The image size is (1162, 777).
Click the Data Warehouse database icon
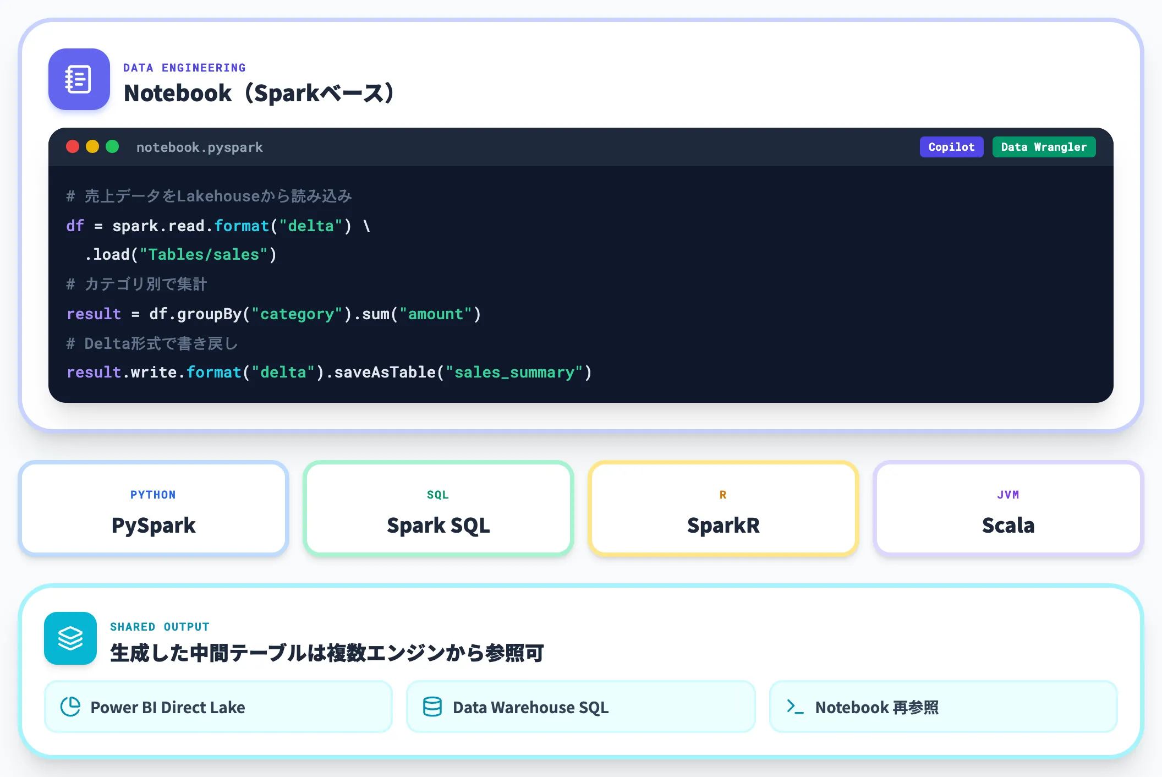[x=432, y=707]
